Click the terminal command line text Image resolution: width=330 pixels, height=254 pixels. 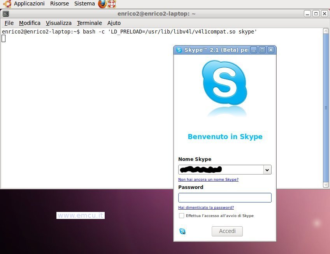pos(129,32)
